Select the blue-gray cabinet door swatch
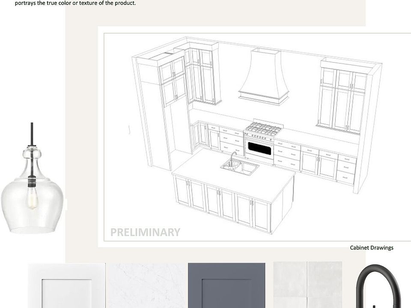Viewport: 411px width, 308px height. tap(226, 286)
